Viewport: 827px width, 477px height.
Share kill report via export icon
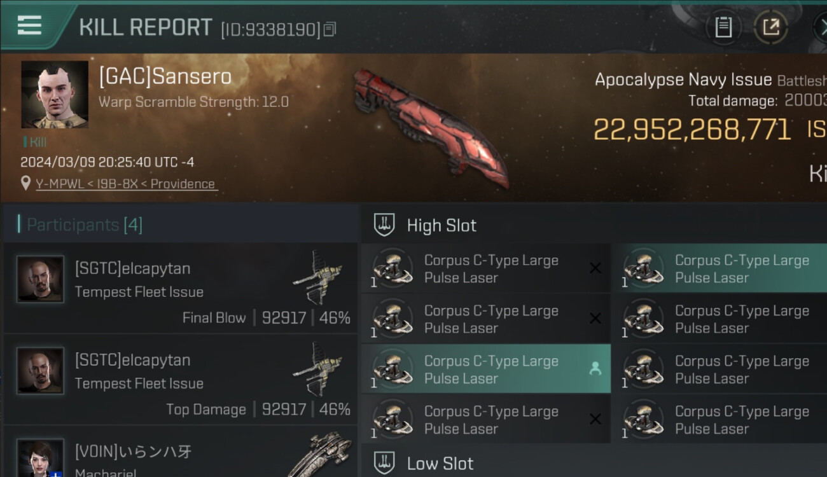pyautogui.click(x=770, y=27)
